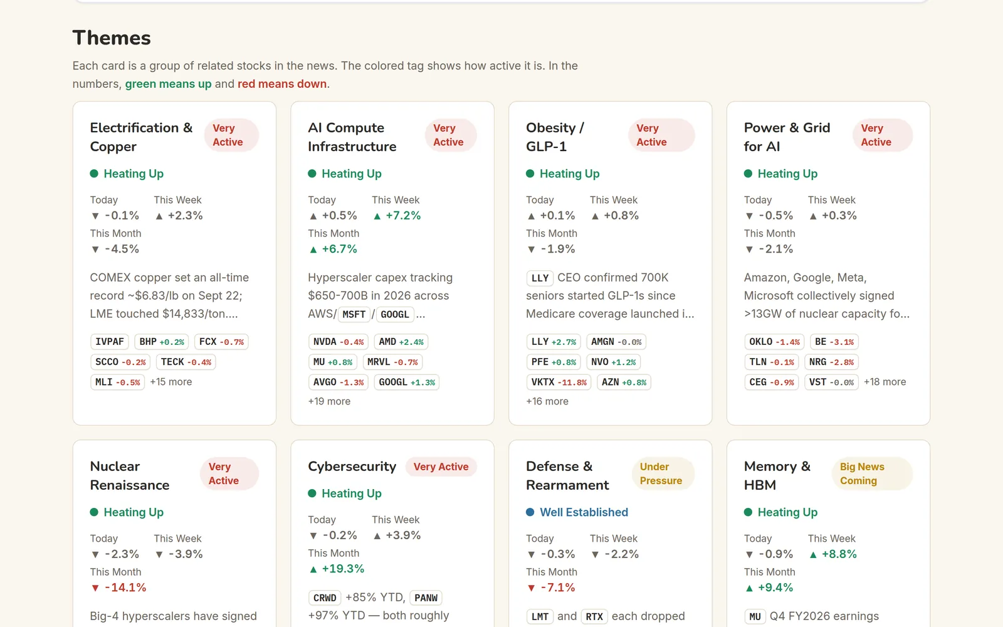Select the NRG -2.8% ticker chip
Image resolution: width=1003 pixels, height=627 pixels.
pos(831,362)
